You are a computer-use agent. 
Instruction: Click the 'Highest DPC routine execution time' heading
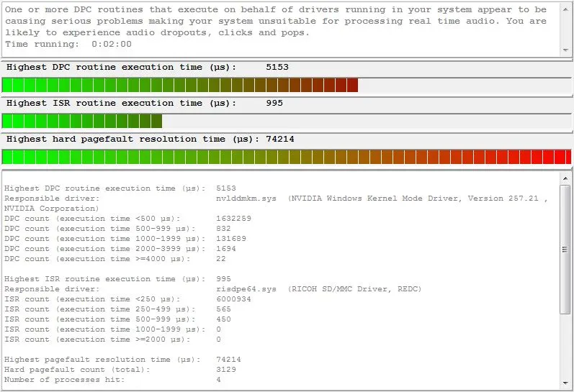(121, 67)
